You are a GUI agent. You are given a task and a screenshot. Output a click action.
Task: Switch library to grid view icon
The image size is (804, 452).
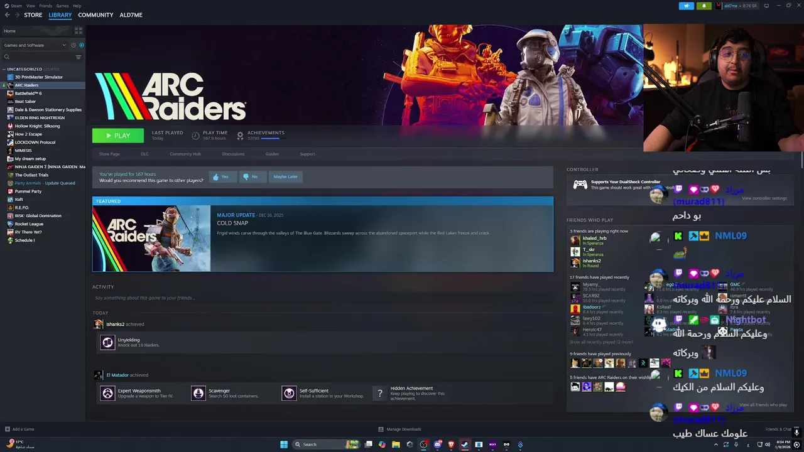pyautogui.click(x=79, y=30)
